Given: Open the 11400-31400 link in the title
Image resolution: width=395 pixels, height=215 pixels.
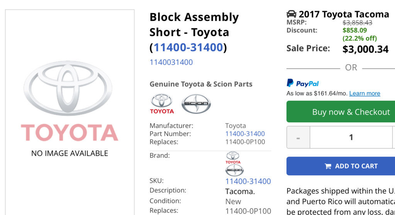Looking at the screenshot, I should point(188,47).
